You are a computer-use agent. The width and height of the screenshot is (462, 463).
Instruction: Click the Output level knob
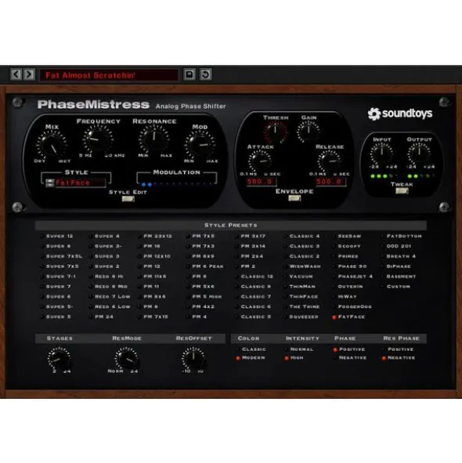[x=419, y=154]
